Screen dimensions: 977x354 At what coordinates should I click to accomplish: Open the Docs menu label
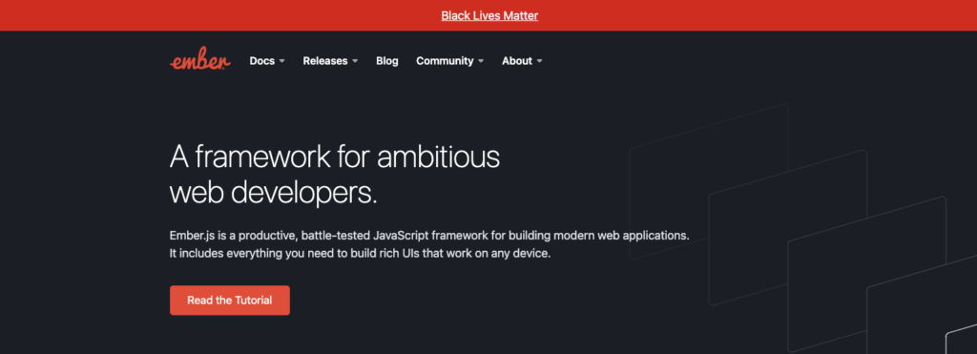261,61
